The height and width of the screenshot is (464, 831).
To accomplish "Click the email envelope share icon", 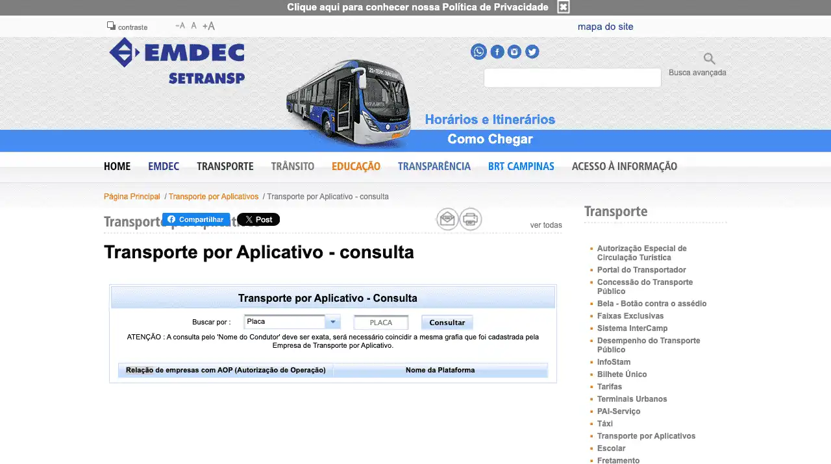I will coord(447,219).
